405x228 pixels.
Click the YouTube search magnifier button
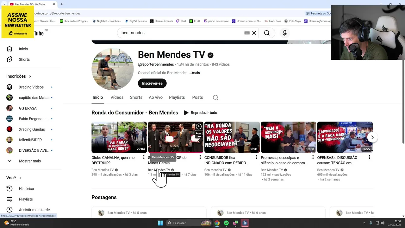click(267, 33)
